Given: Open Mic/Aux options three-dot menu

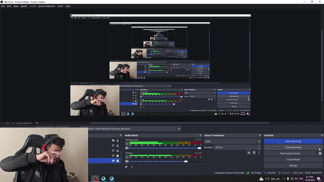Looking at the screenshot, I should click(127, 157).
